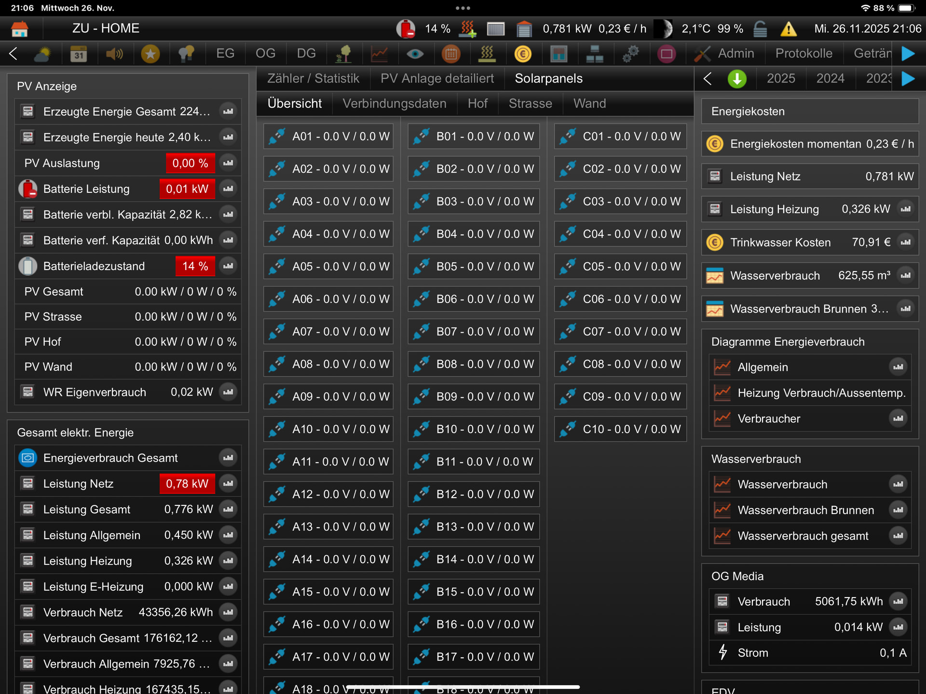The height and width of the screenshot is (694, 926).
Task: Click the main toolbar back chevron
Action: click(14, 54)
